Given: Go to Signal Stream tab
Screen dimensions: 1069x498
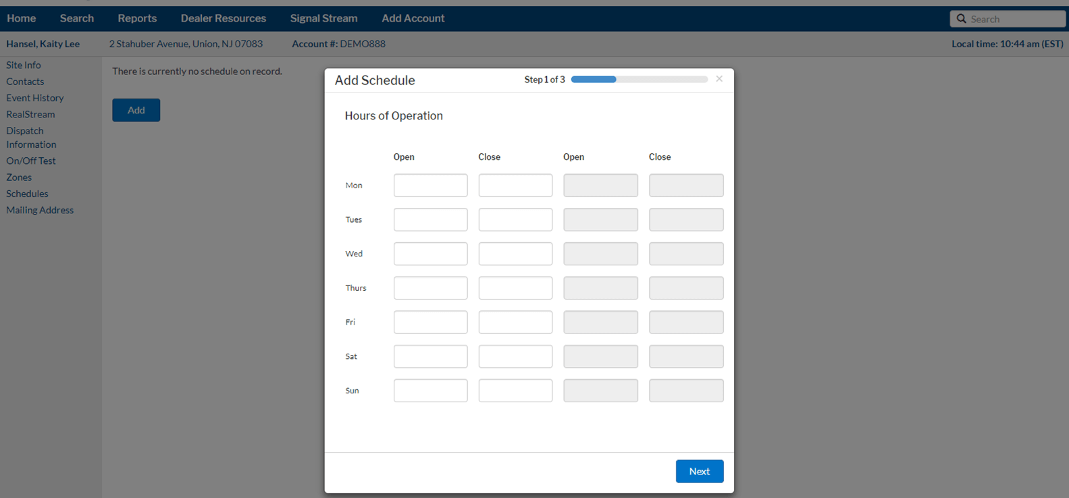Looking at the screenshot, I should coord(323,18).
